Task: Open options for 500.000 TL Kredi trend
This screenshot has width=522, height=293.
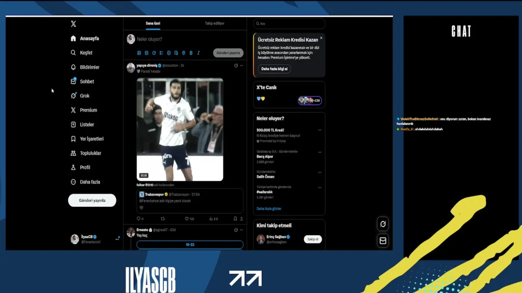Action: [x=320, y=130]
